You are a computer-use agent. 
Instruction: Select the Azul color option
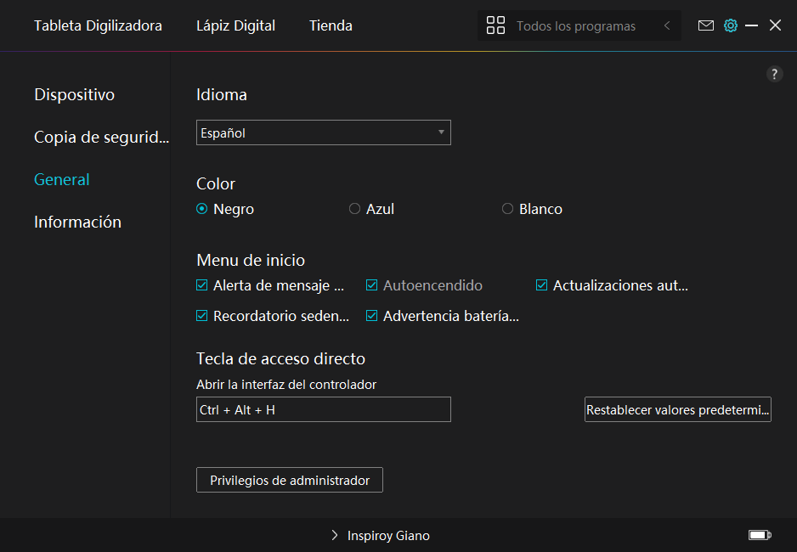pos(355,209)
